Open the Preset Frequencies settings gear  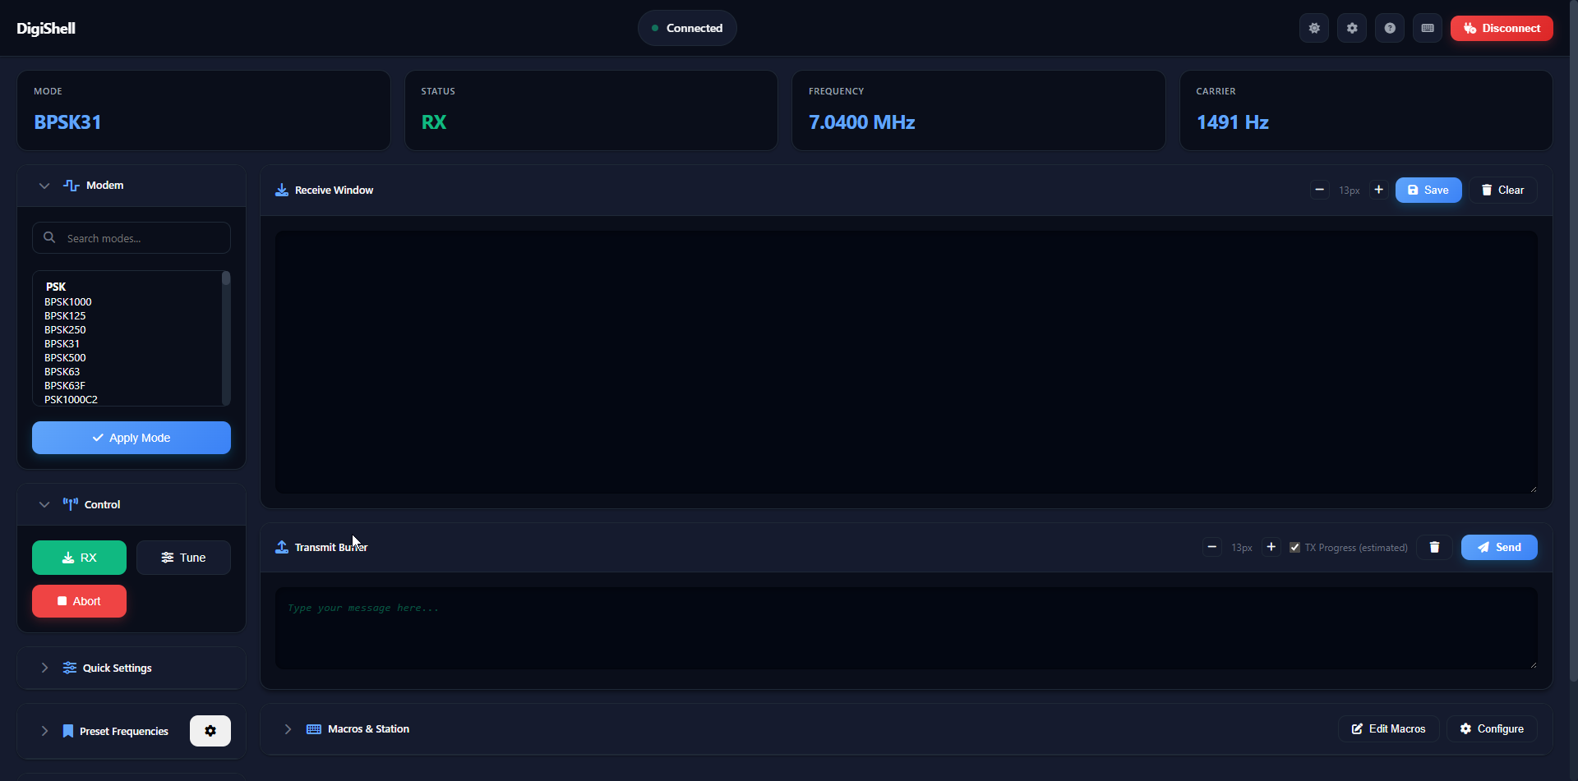pos(210,730)
